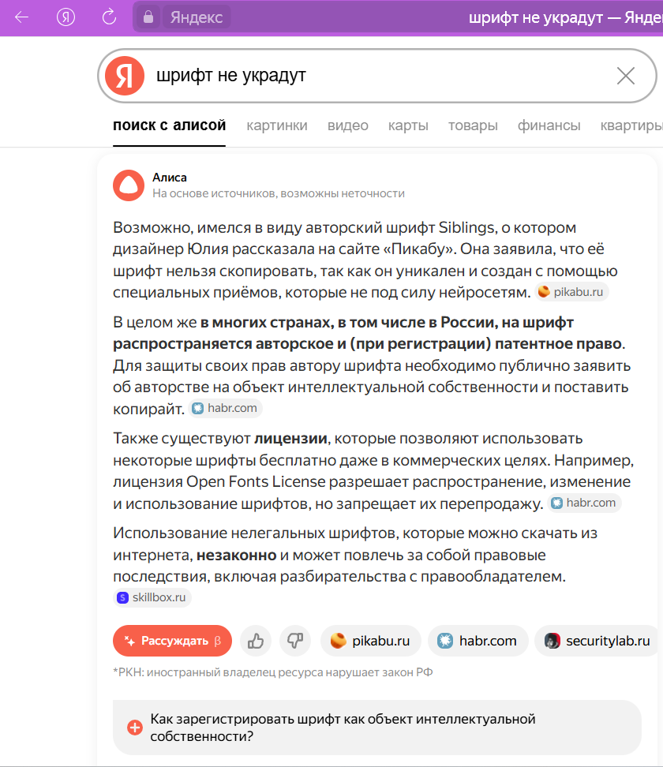Open the видео tab
Viewport: 663px width, 767px height.
(x=348, y=125)
